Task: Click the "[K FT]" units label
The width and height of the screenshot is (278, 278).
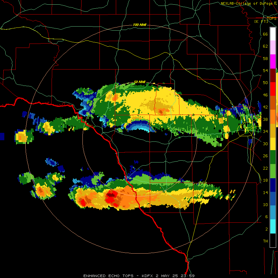Action: [261, 21]
